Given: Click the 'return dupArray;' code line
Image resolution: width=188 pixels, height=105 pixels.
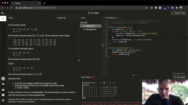Looking at the screenshot, I should [x=120, y=42].
